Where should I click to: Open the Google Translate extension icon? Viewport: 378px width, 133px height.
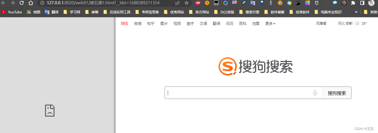253,3
